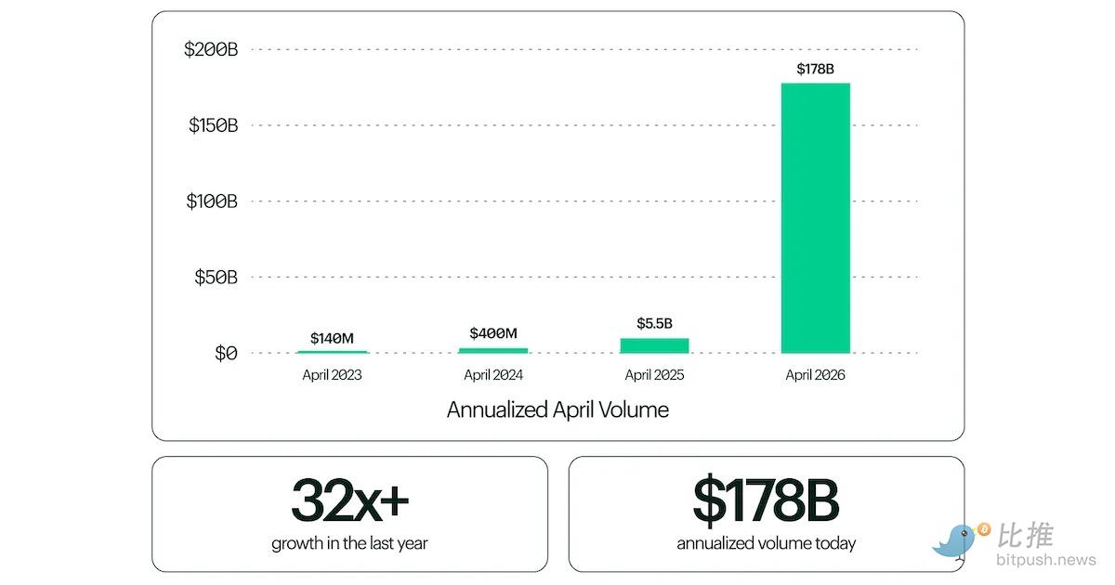This screenshot has height=585, width=1115.
Task: Click the April 2026 axis label
Action: (815, 375)
